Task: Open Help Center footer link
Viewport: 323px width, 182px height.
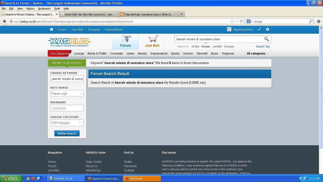Action: tap(94, 162)
